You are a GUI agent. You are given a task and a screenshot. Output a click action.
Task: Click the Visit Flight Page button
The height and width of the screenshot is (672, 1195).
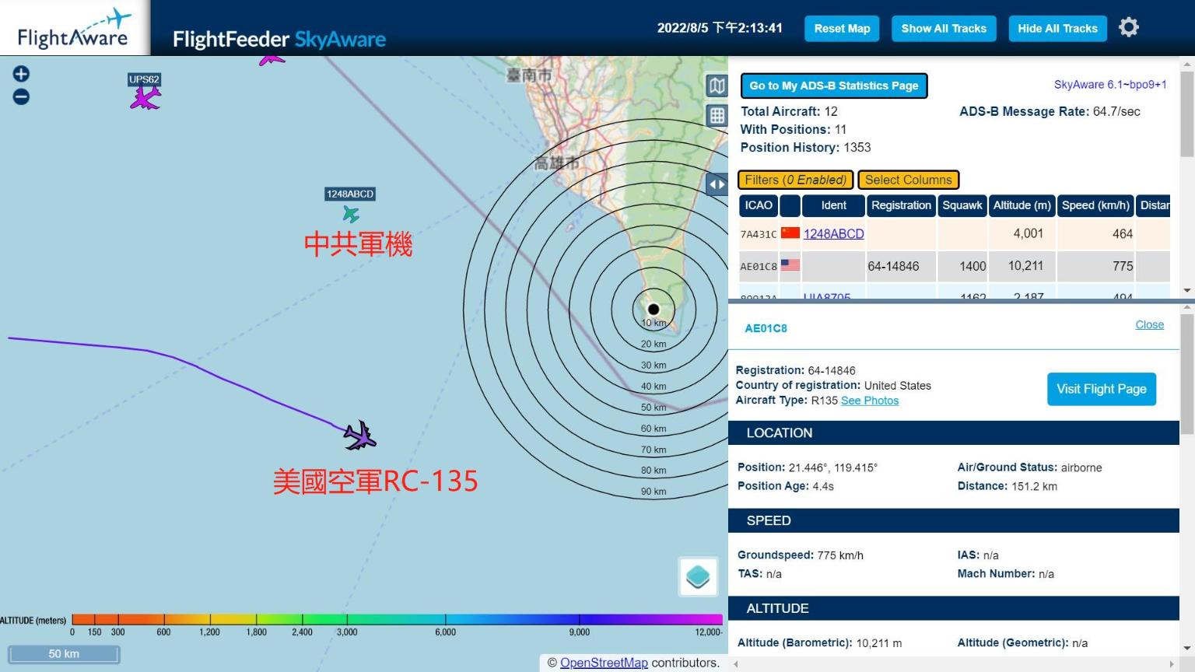pyautogui.click(x=1101, y=389)
